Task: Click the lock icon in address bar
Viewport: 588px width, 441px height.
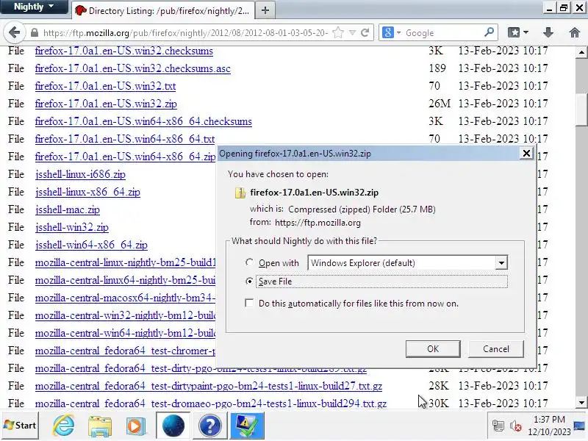Action: tap(35, 32)
